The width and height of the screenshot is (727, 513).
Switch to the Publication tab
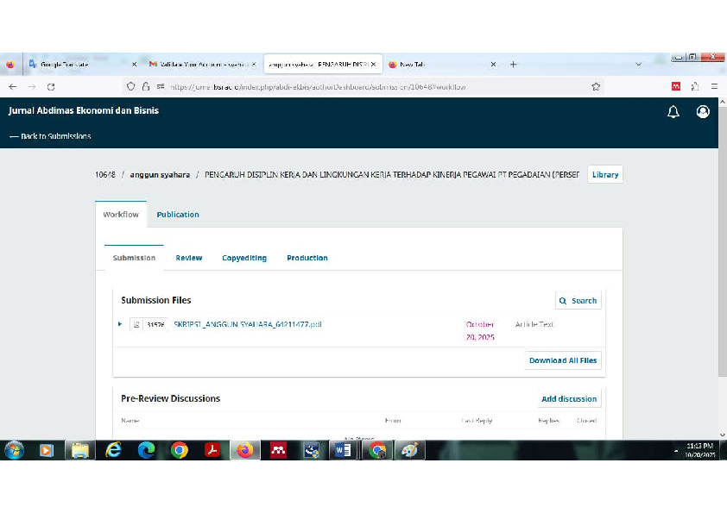click(x=178, y=215)
